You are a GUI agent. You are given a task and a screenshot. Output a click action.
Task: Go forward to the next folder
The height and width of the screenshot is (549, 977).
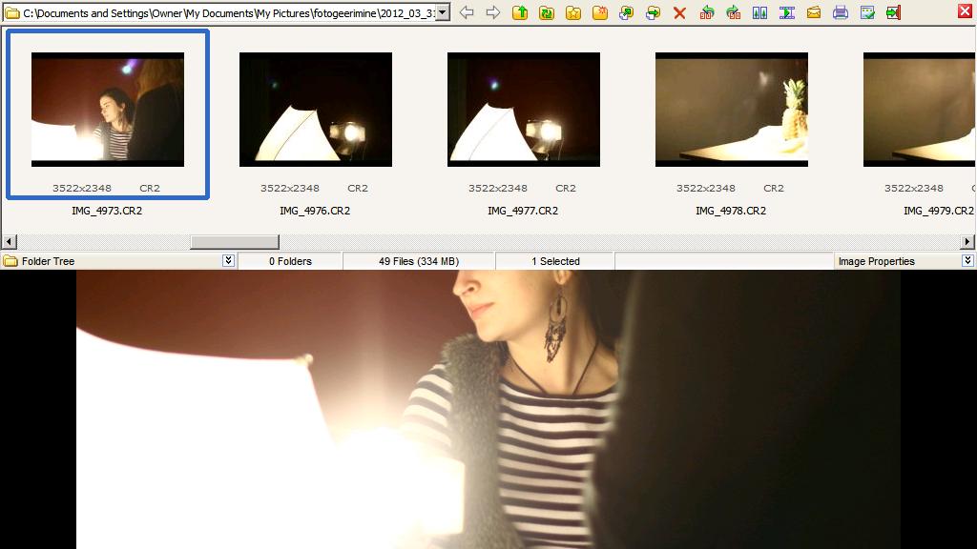click(493, 12)
